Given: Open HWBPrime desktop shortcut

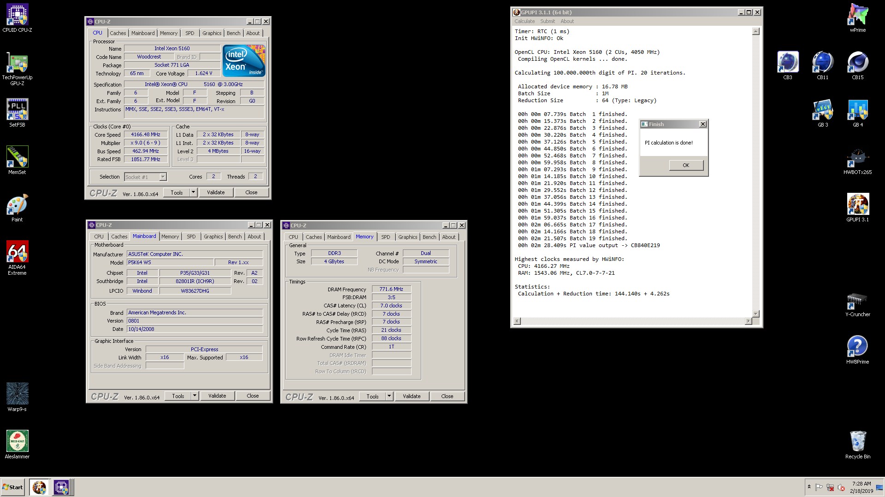Looking at the screenshot, I should click(x=857, y=350).
